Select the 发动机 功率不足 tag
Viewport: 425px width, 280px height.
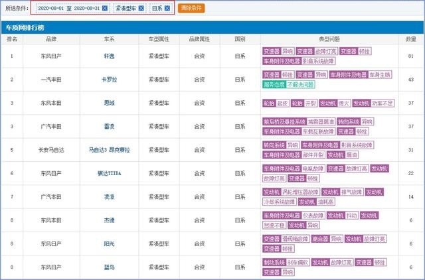tap(373, 103)
